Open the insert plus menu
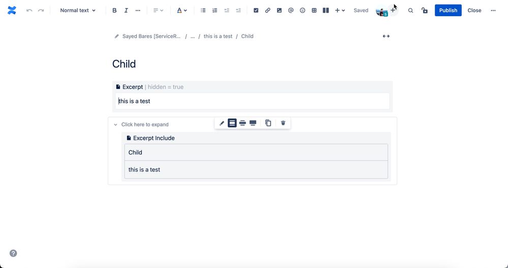The height and width of the screenshot is (268, 508). pyautogui.click(x=340, y=10)
